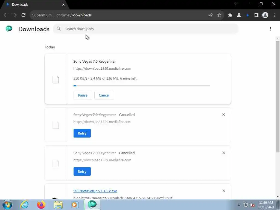This screenshot has height=210, width=280.
Task: Open the Extensions puzzle icon
Action: pos(230,15)
